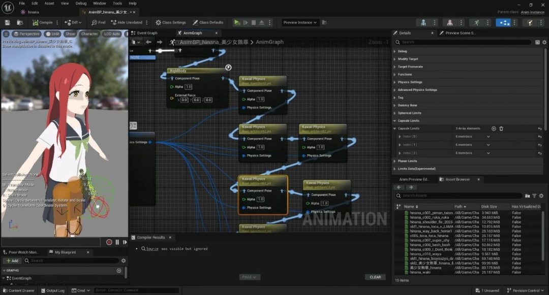Step the preview forward one frame
The image size is (549, 295).
[125, 242]
